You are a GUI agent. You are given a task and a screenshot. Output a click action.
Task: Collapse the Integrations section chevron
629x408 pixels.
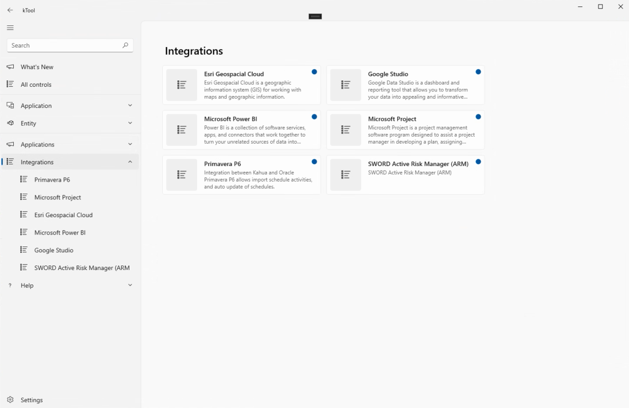pos(130,162)
